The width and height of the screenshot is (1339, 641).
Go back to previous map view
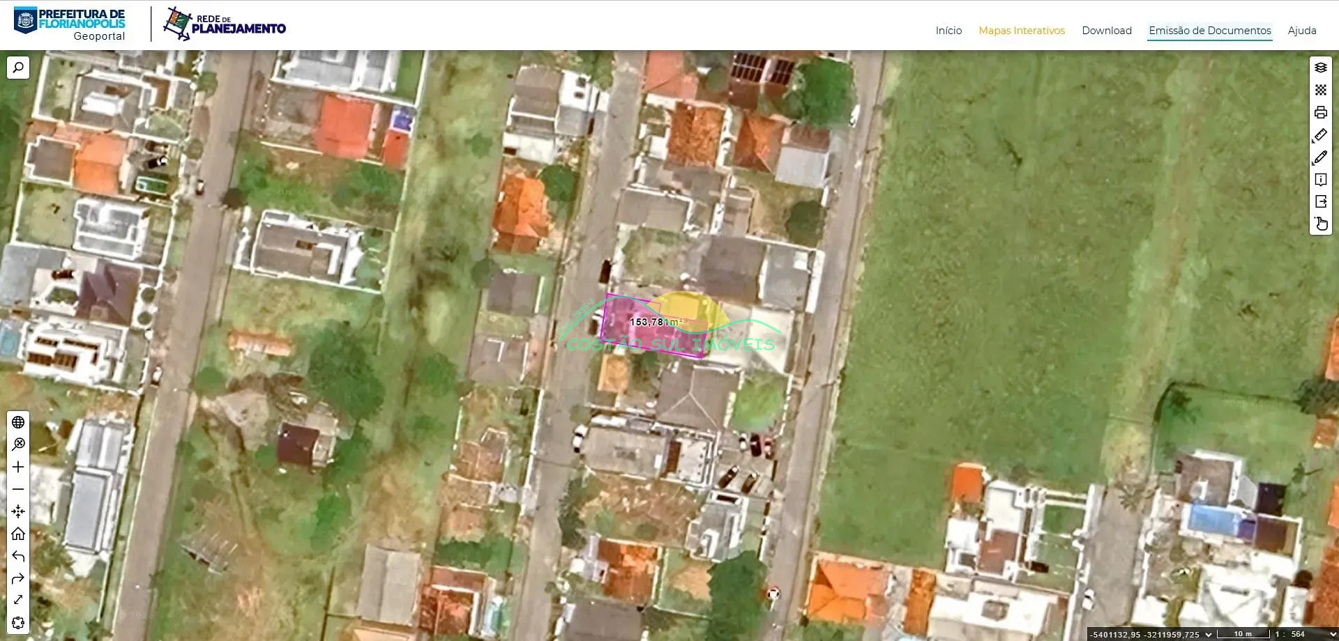(18, 556)
